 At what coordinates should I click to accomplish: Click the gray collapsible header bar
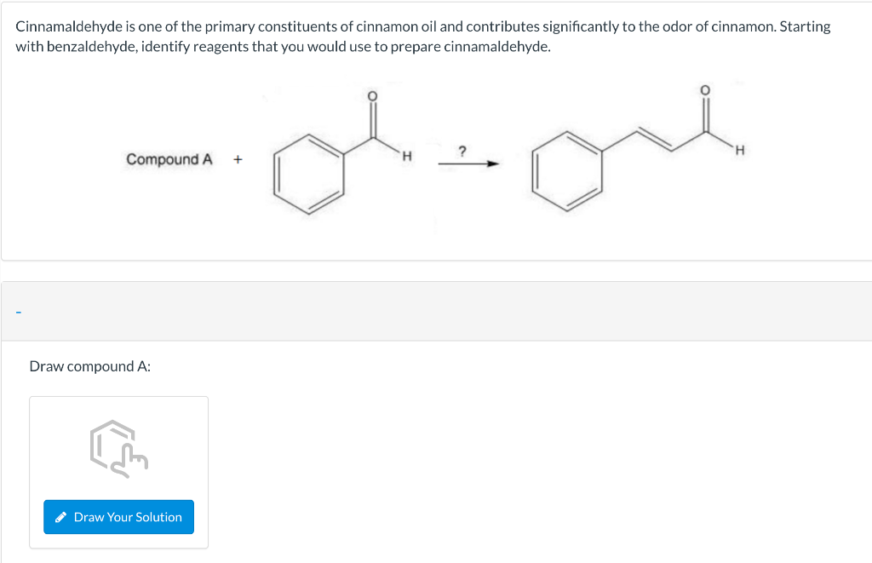437,312
